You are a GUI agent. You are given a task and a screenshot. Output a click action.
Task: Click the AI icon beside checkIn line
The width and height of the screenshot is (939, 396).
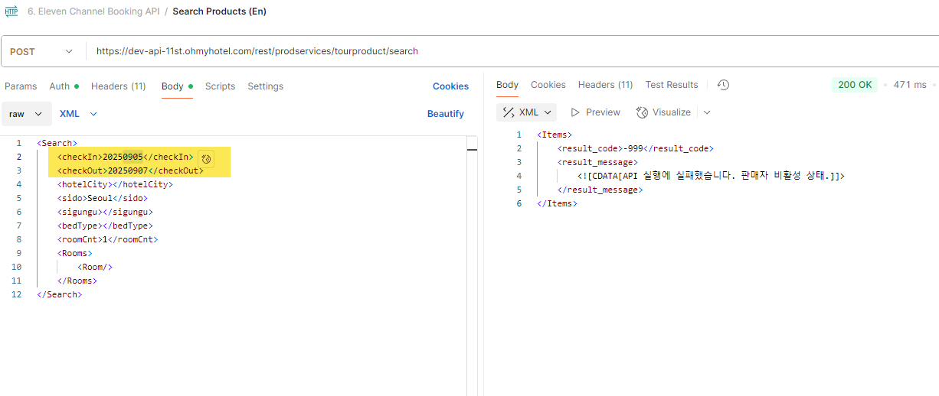(x=205, y=158)
